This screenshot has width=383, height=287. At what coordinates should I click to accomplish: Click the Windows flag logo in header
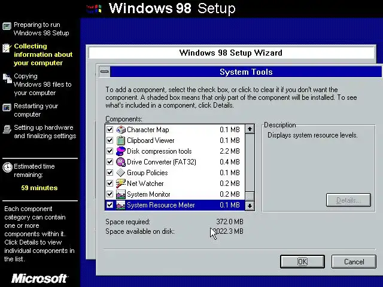[94, 9]
